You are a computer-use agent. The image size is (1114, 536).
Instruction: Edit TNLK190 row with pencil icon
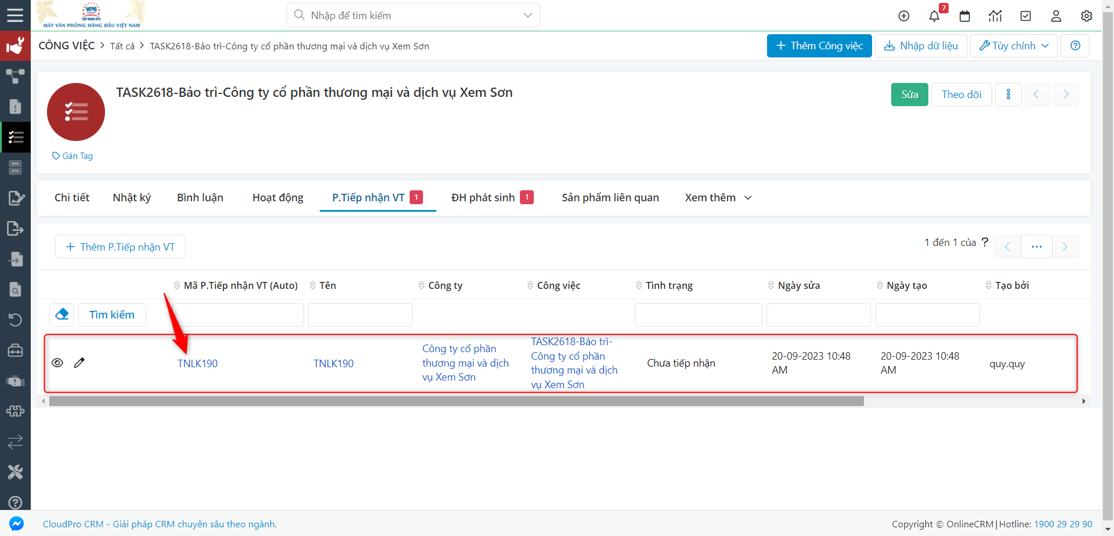[x=79, y=363]
